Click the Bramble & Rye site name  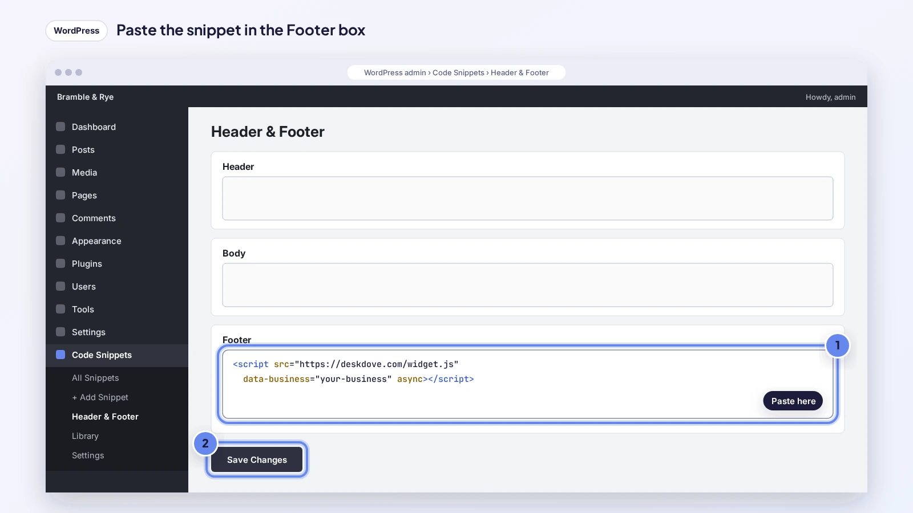(x=85, y=97)
